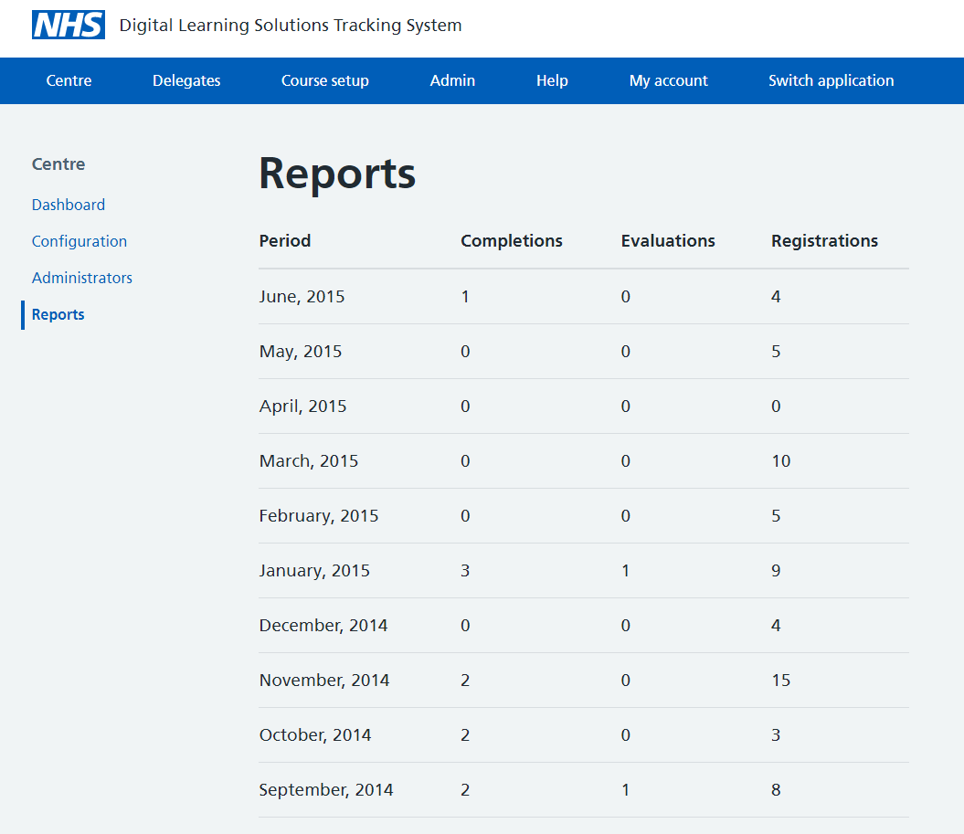Click the Registrations column header
The width and height of the screenshot is (964, 834).
click(824, 241)
